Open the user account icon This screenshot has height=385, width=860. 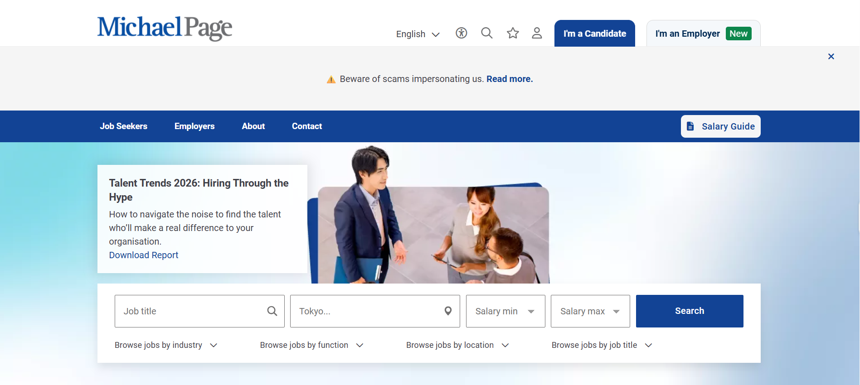(x=537, y=33)
